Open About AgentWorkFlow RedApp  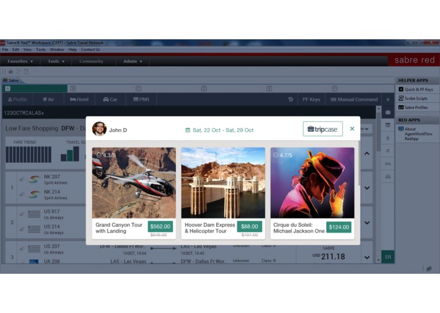416,134
